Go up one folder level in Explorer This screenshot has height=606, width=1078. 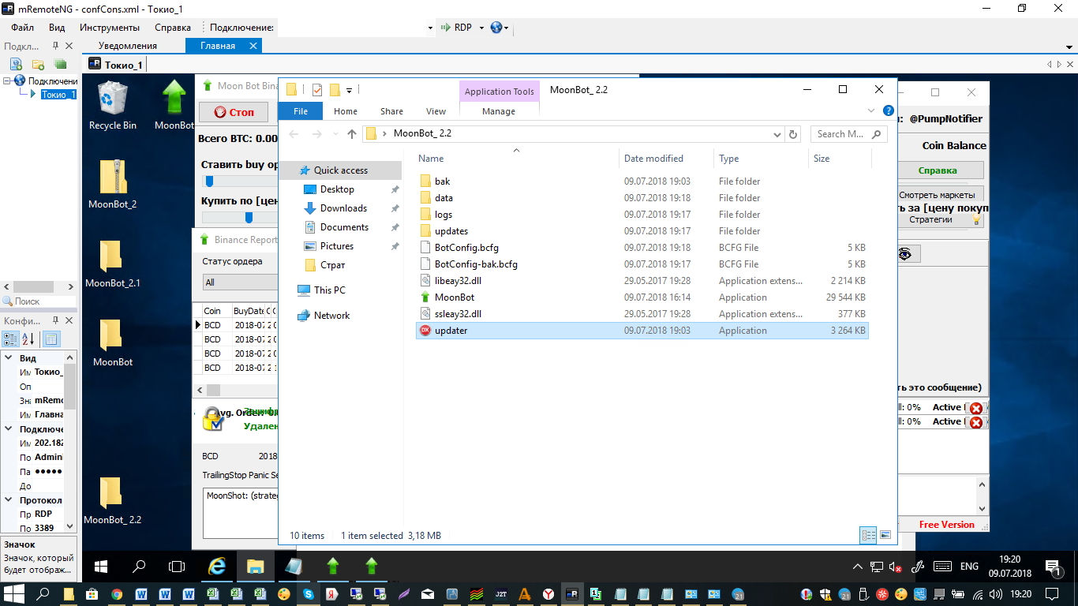coord(352,134)
